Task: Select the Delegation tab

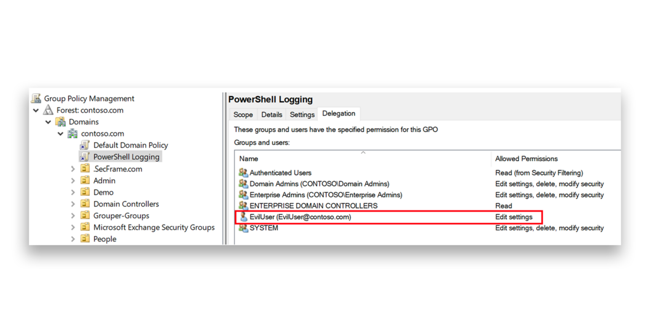Action: coord(338,114)
